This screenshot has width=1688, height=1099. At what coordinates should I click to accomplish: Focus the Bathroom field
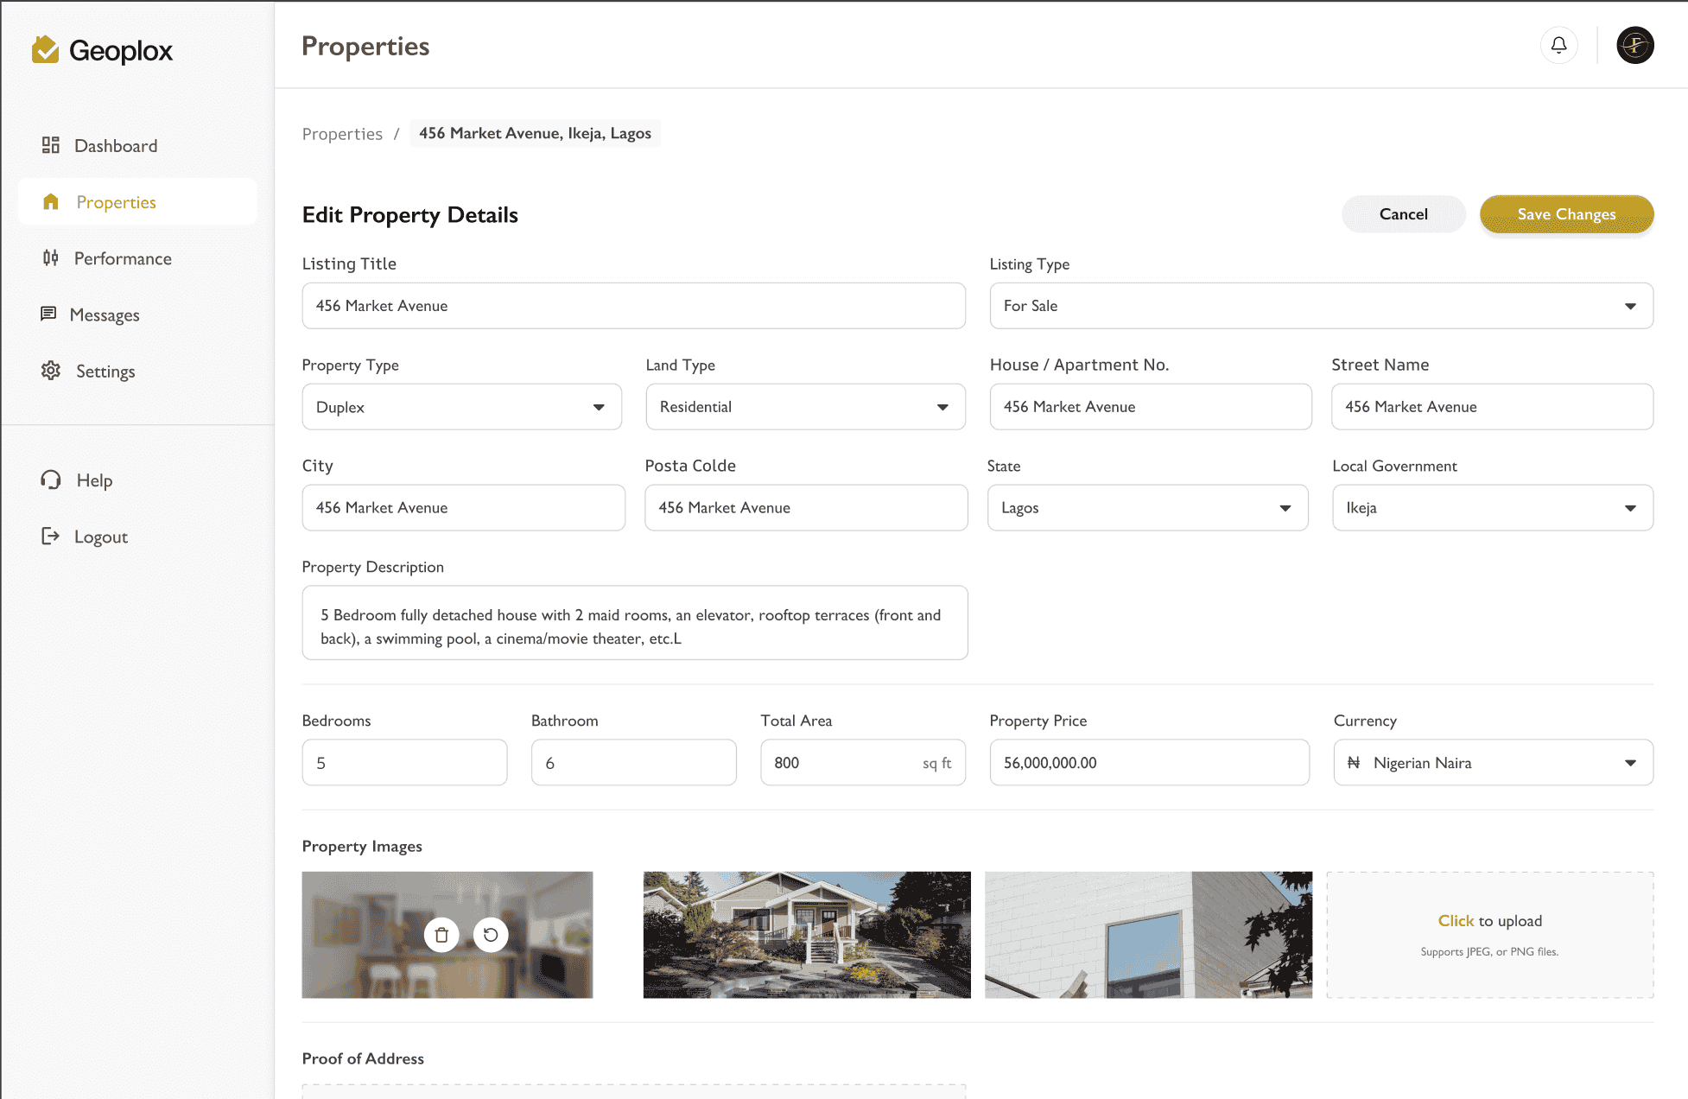633,762
